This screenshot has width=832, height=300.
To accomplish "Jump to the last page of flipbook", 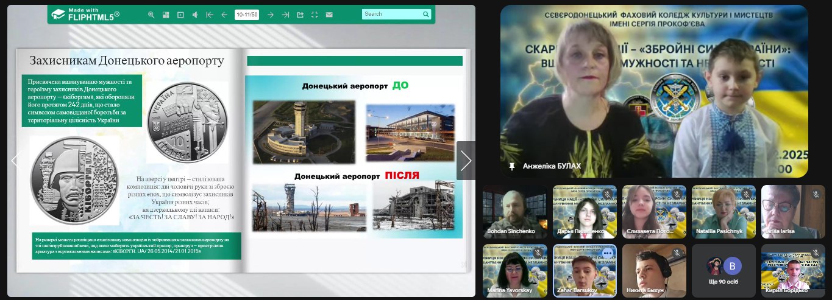I will pyautogui.click(x=285, y=15).
